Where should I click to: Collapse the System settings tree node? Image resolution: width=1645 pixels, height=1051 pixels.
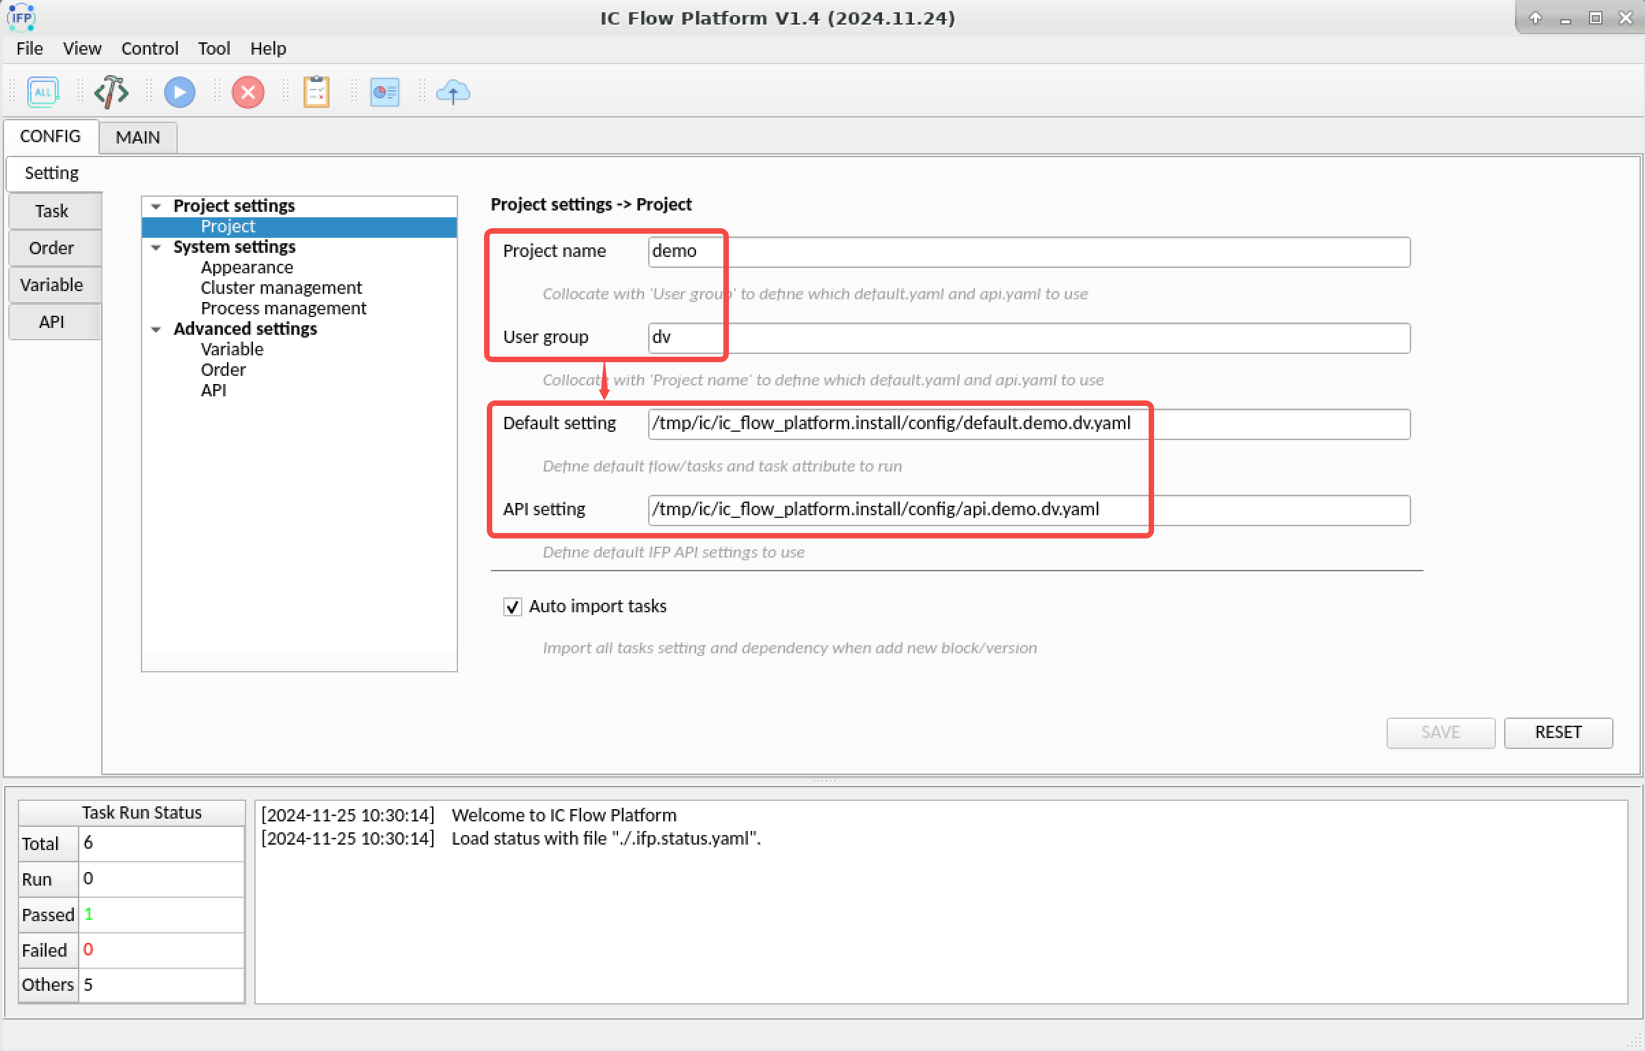[x=157, y=247]
